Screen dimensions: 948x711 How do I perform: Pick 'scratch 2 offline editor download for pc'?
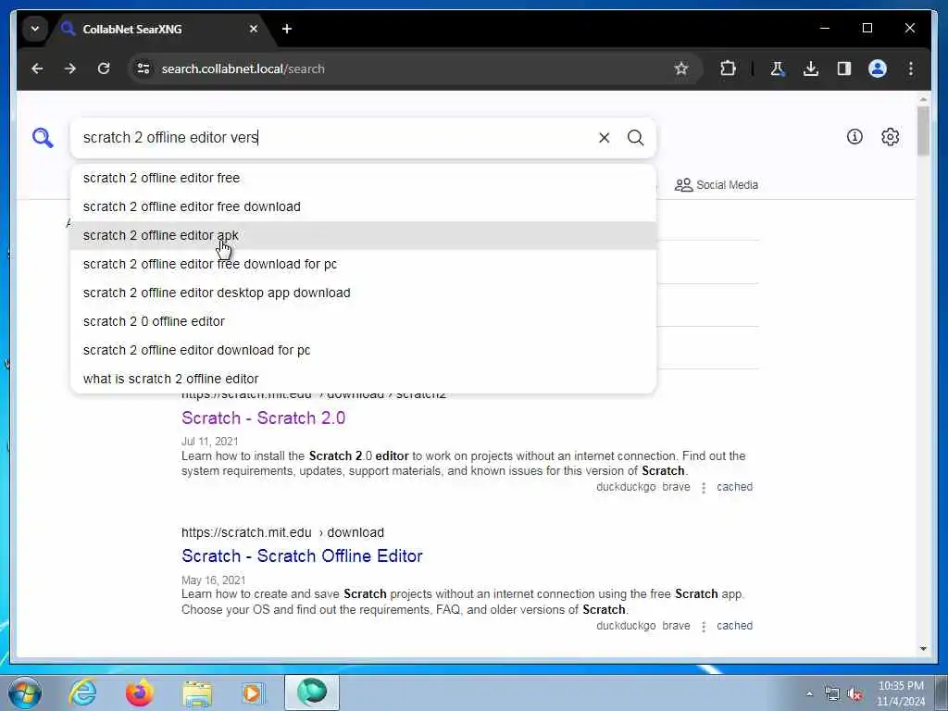click(x=363, y=350)
